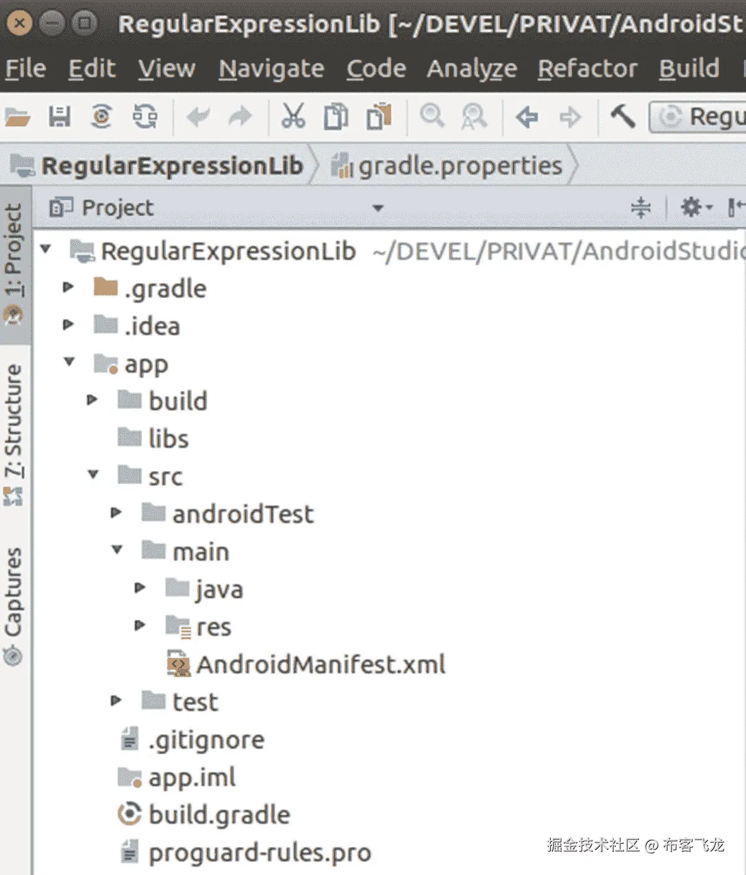The image size is (746, 875).
Task: Open the Project view selector dropdown
Action: point(378,208)
